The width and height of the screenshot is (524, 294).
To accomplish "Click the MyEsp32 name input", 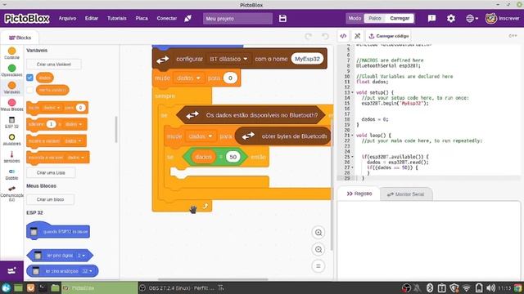I will tap(307, 59).
